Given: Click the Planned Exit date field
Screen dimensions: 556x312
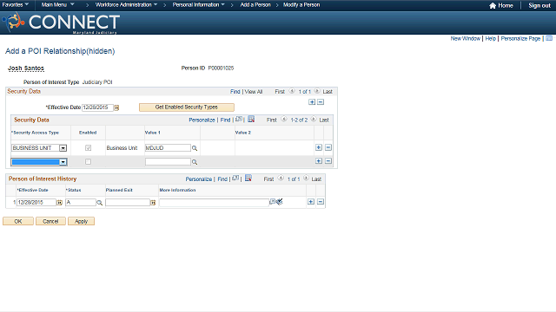Looking at the screenshot, I should tap(128, 202).
